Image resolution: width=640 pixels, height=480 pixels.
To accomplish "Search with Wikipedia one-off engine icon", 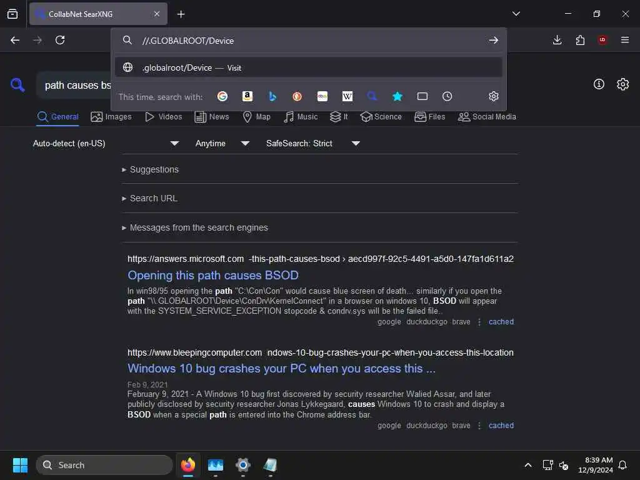I will 347,96.
